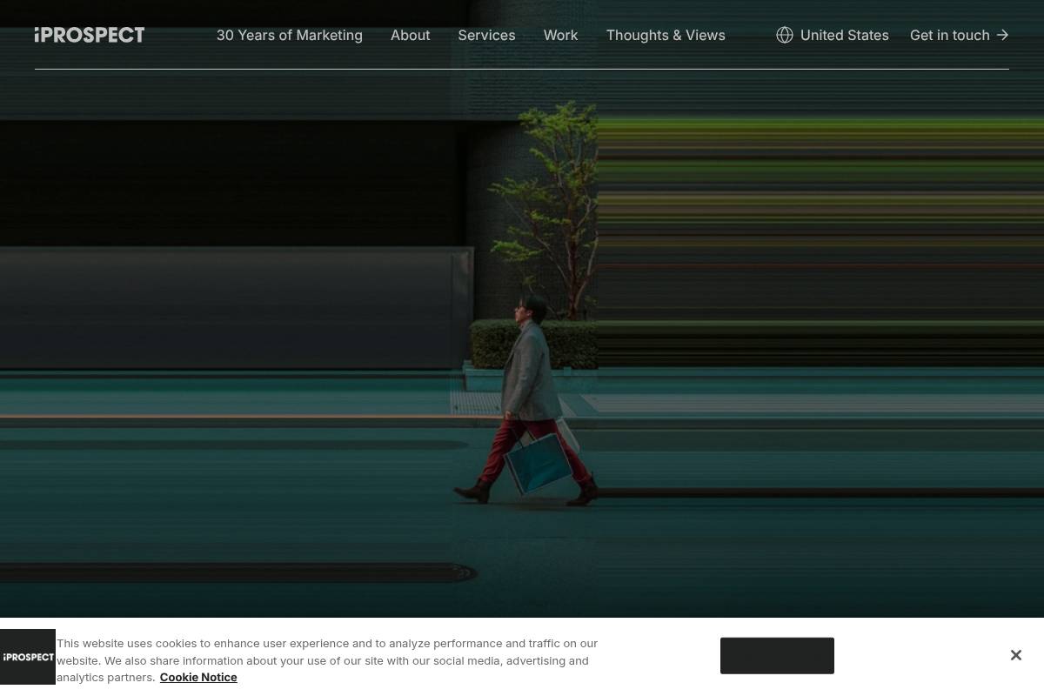The width and height of the screenshot is (1044, 696).
Task: Click the Get in touch link
Action: 960,35
